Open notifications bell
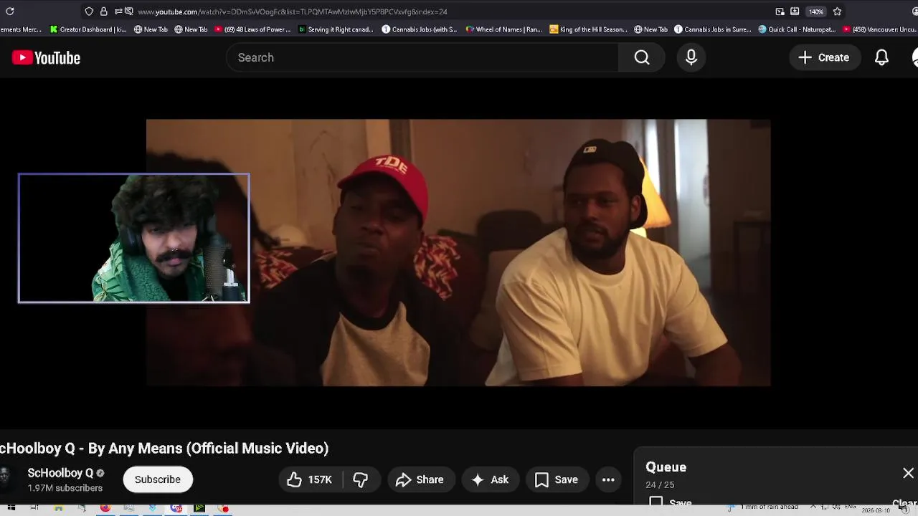 point(881,57)
